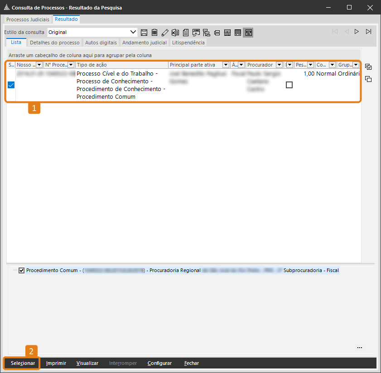This screenshot has width=381, height=373.
Task: Click the pencil edit icon
Action: tap(165, 32)
